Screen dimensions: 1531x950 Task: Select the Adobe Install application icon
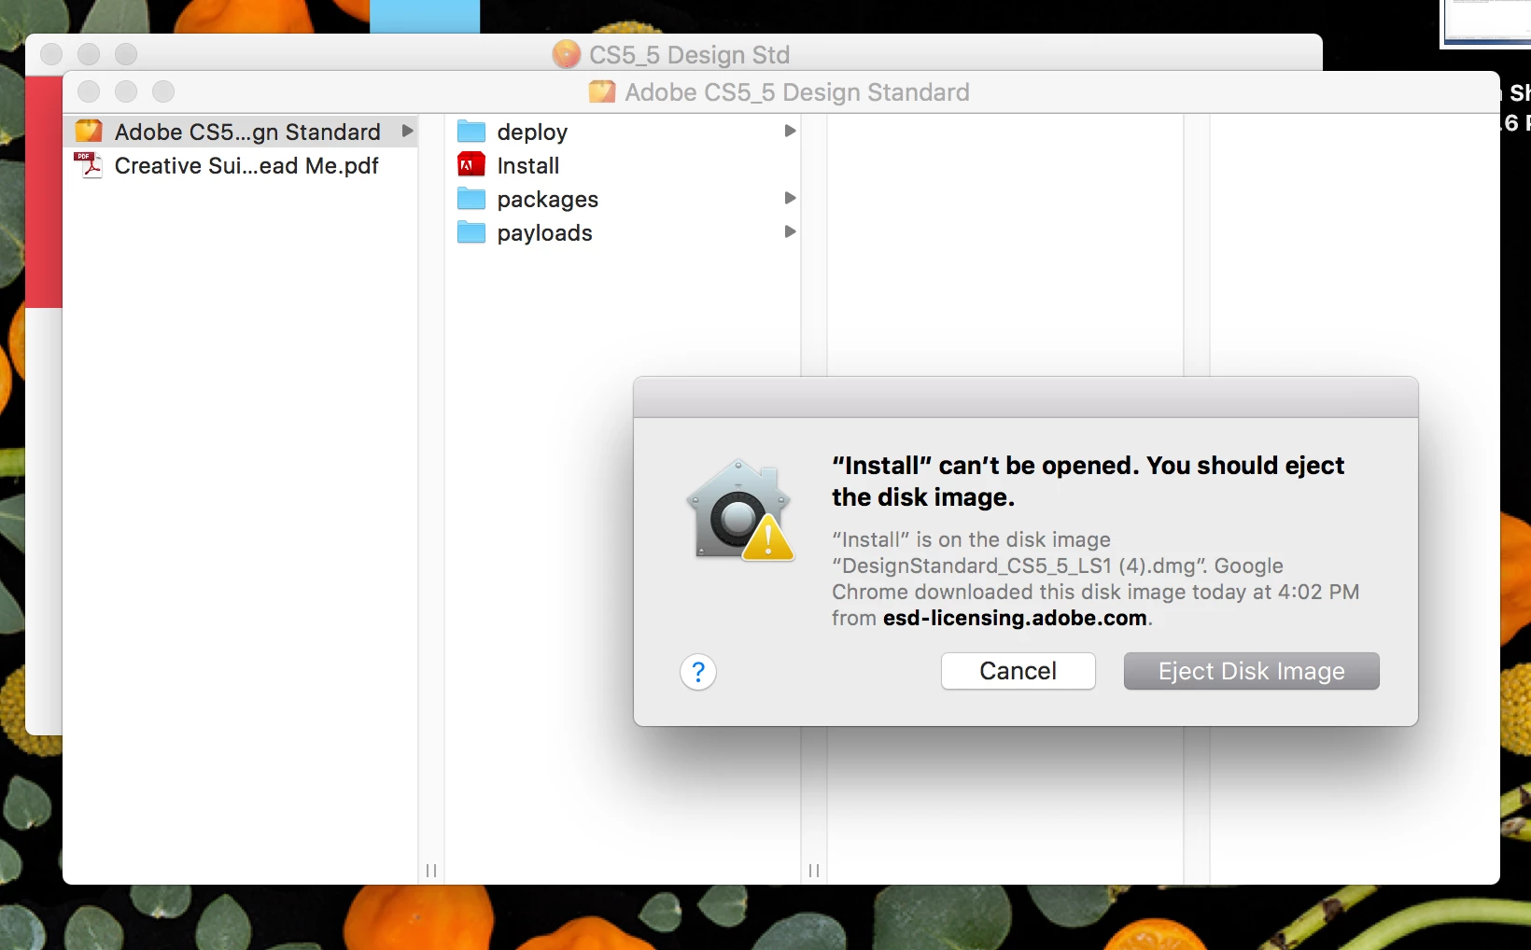[471, 165]
